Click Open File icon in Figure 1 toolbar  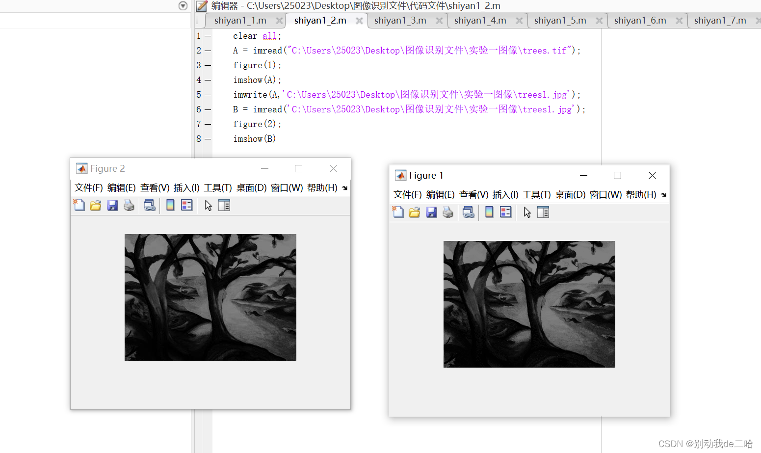pos(415,212)
